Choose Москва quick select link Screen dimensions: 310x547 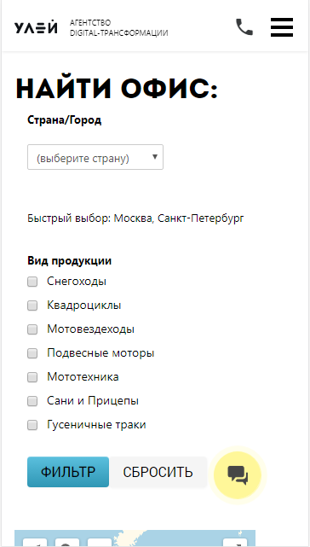click(133, 218)
